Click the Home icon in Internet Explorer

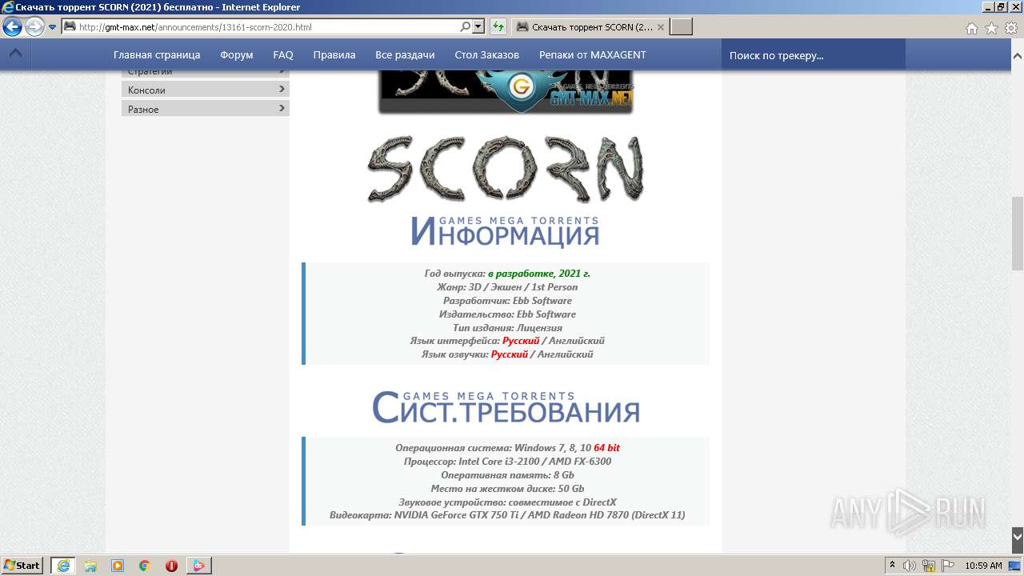point(971,28)
